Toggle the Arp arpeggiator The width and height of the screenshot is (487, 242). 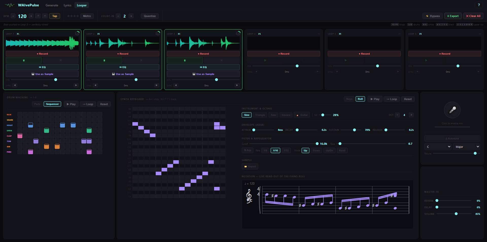(247, 151)
